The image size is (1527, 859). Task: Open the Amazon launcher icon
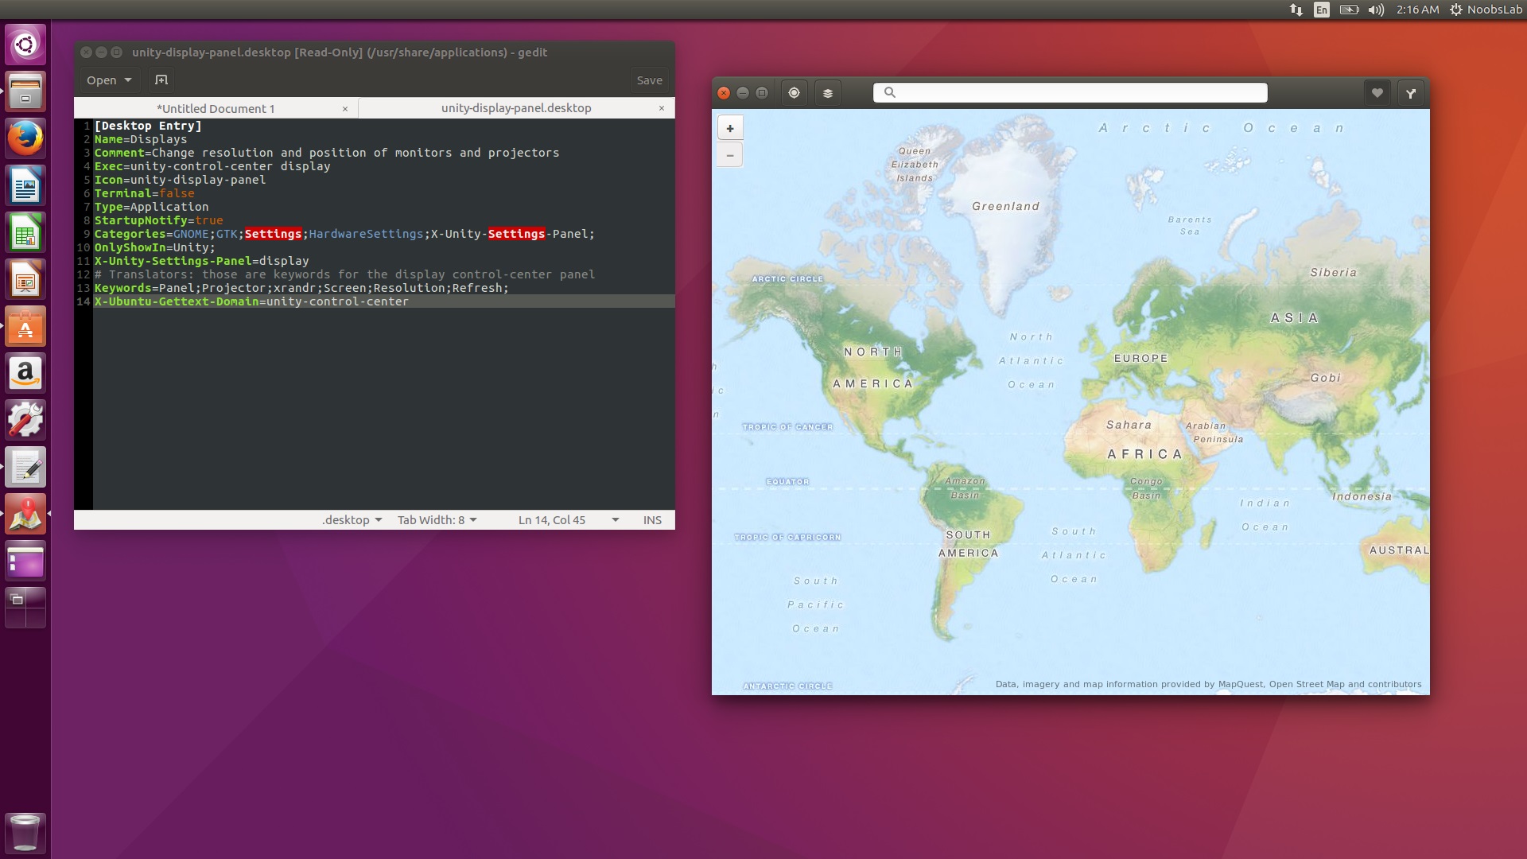25,373
